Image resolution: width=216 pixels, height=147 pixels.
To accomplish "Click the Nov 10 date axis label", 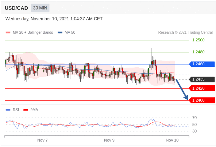I will 172,140.
